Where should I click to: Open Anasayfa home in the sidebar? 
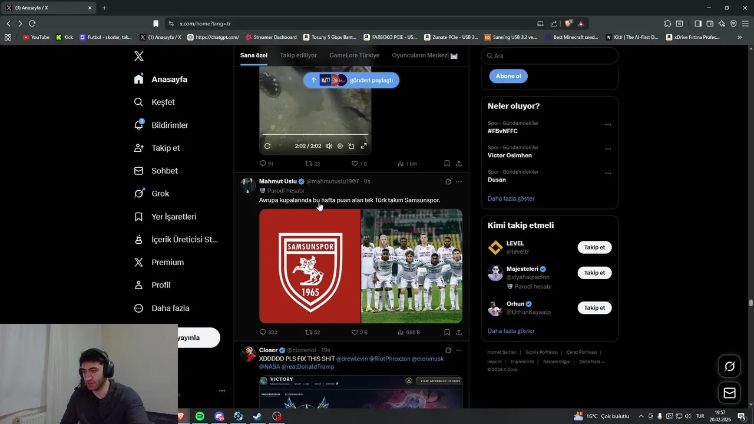(x=161, y=79)
